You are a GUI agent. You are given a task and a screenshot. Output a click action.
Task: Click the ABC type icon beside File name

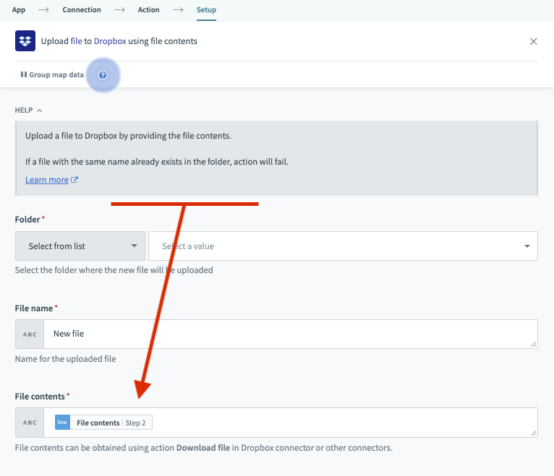coord(30,334)
